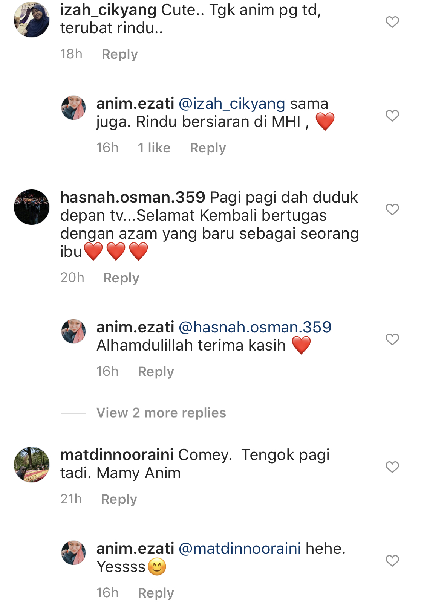Open the @izah_cikyang mention link
Viewport: 424px width, 616px height.
pos(232,104)
